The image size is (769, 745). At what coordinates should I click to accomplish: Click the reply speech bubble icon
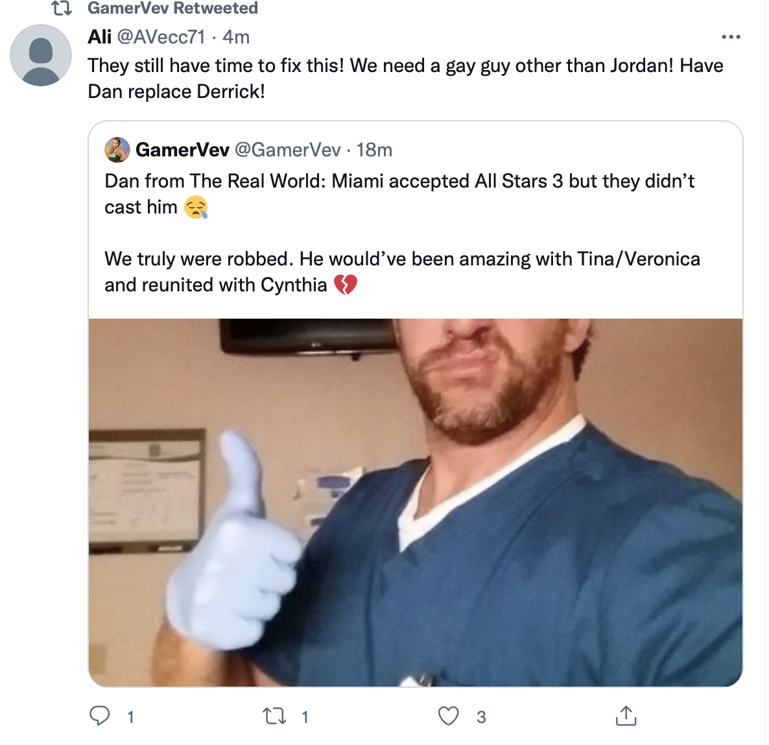tap(100, 716)
